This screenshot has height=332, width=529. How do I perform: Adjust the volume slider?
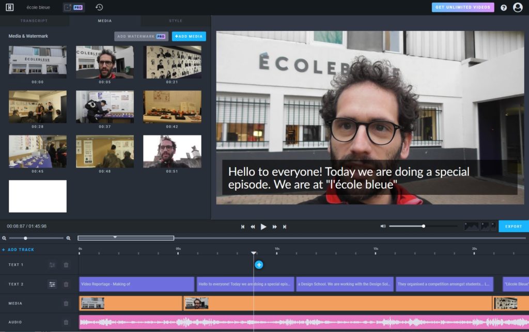(x=424, y=227)
